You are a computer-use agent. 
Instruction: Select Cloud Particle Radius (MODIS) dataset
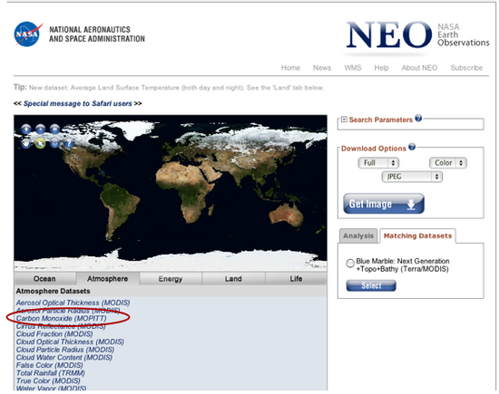tap(65, 350)
